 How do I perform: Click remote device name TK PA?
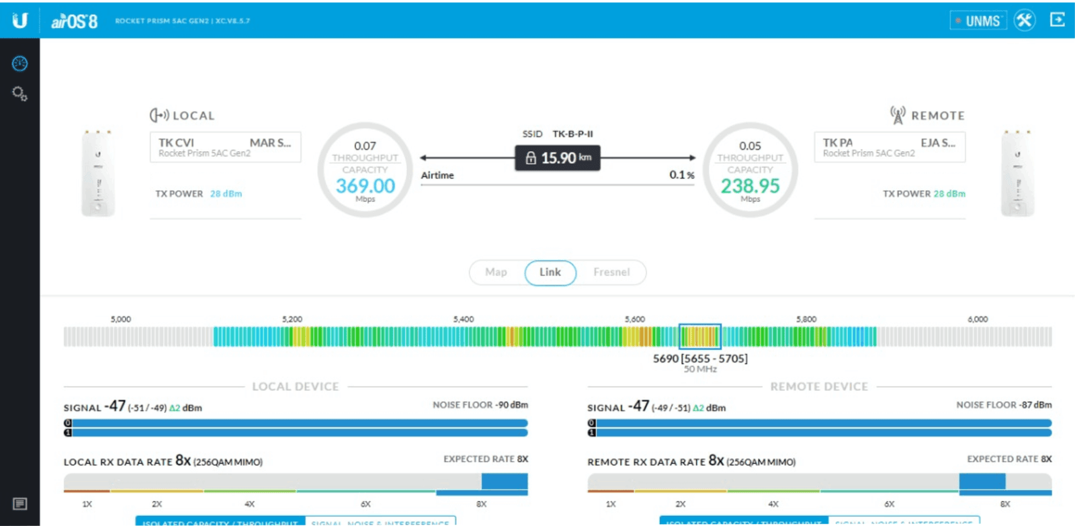coord(838,142)
